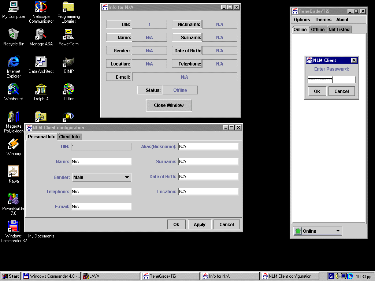Click the speaker volume tray icon
Image resolution: width=375 pixels, height=281 pixels.
(x=337, y=276)
